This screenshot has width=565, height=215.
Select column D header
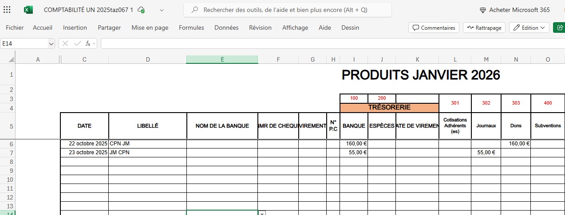coord(147,59)
